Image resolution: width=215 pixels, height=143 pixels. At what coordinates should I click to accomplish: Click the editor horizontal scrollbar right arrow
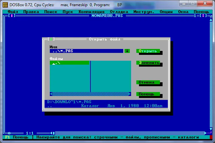point(205,133)
